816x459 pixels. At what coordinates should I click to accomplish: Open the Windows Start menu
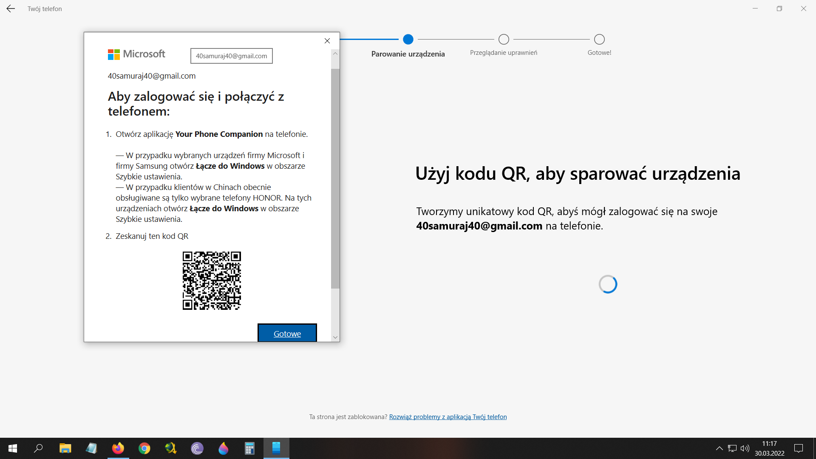point(13,448)
